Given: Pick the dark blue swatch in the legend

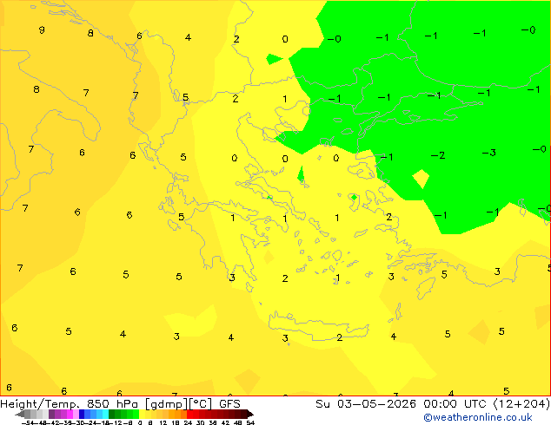Looking at the screenshot, I should click(82, 414).
